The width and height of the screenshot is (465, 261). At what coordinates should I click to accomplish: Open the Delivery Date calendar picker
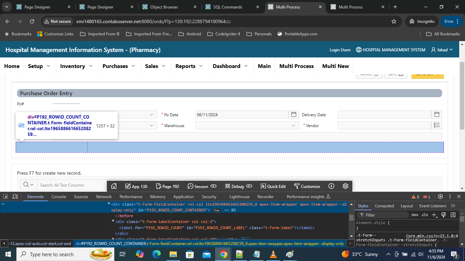tap(437, 115)
